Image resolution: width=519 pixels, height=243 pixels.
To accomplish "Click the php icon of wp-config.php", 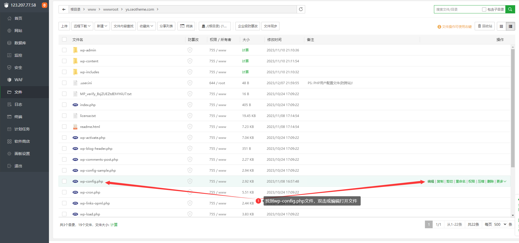I will tap(75, 181).
